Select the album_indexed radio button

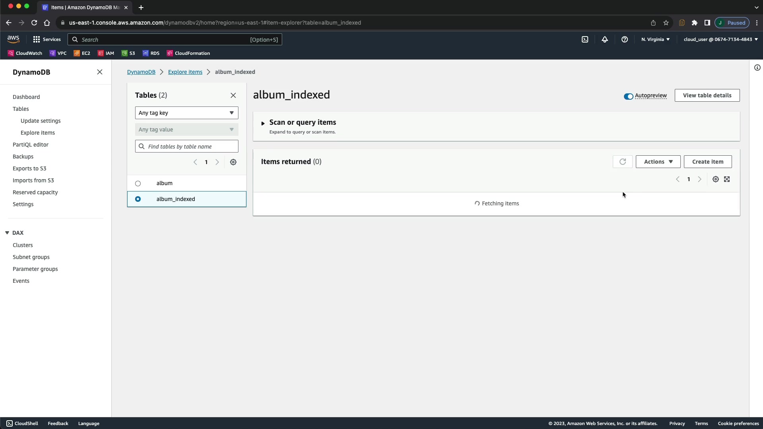coord(138,199)
